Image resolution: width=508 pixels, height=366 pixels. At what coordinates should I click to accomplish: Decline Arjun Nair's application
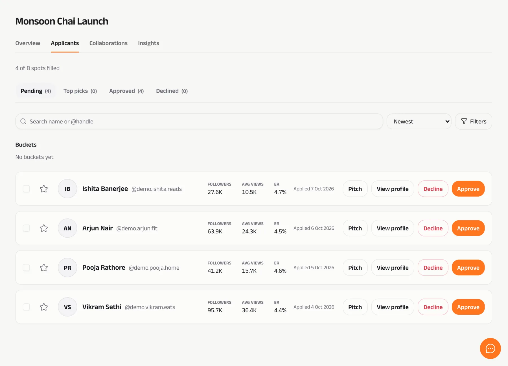[433, 228]
